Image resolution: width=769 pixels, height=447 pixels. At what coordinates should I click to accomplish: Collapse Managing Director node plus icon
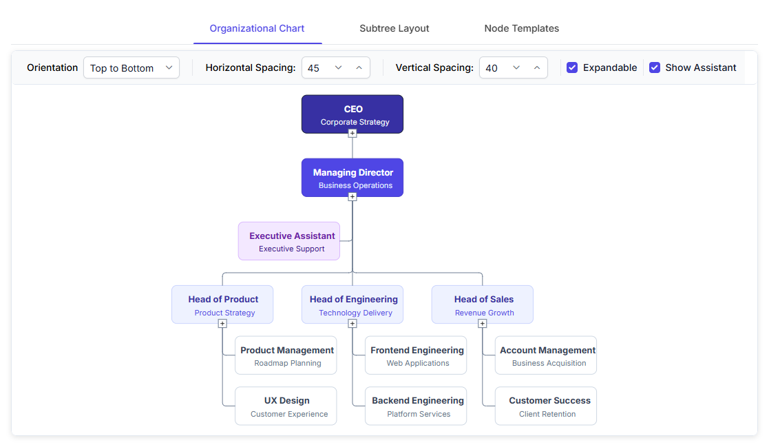pyautogui.click(x=352, y=197)
